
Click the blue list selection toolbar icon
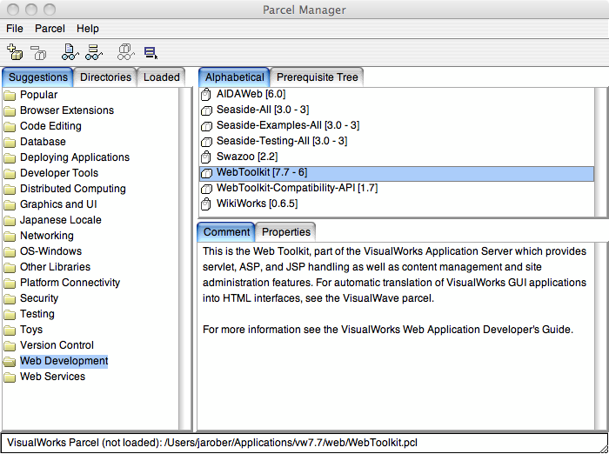pos(151,52)
